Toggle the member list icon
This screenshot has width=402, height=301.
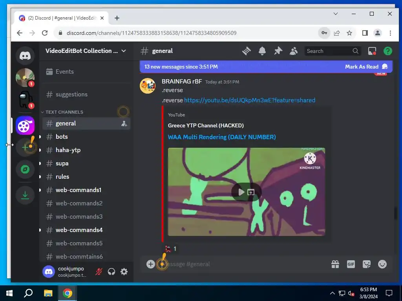coord(294,51)
